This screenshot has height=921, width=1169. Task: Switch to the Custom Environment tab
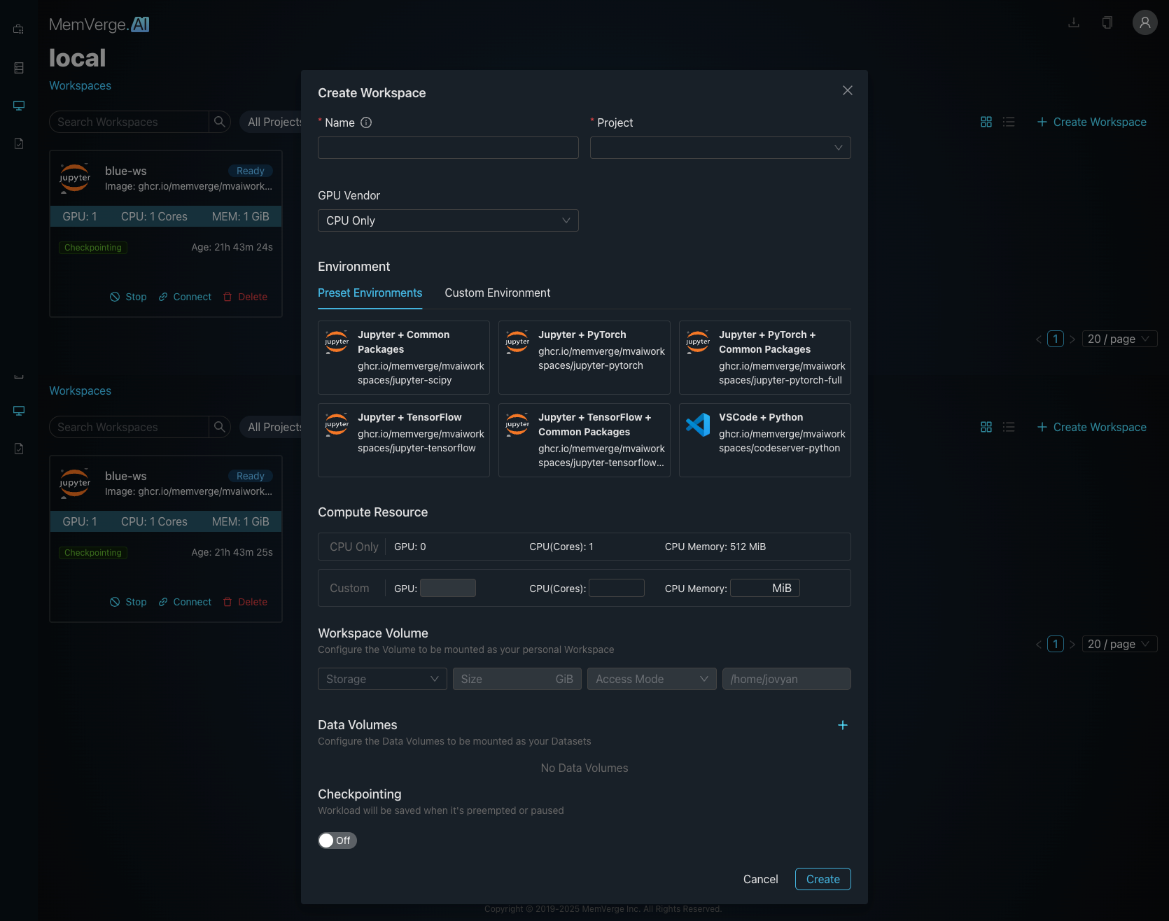497,293
